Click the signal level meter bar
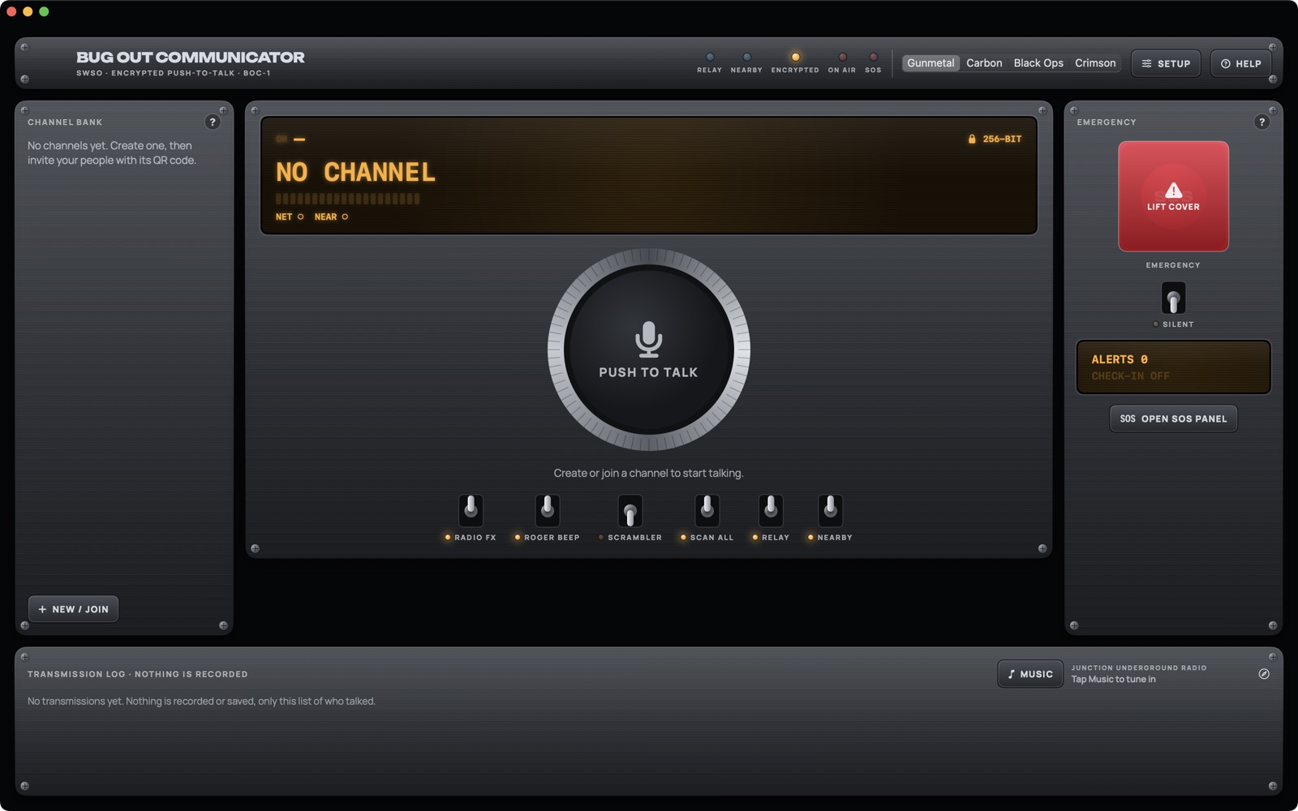1298x811 pixels. 348,199
